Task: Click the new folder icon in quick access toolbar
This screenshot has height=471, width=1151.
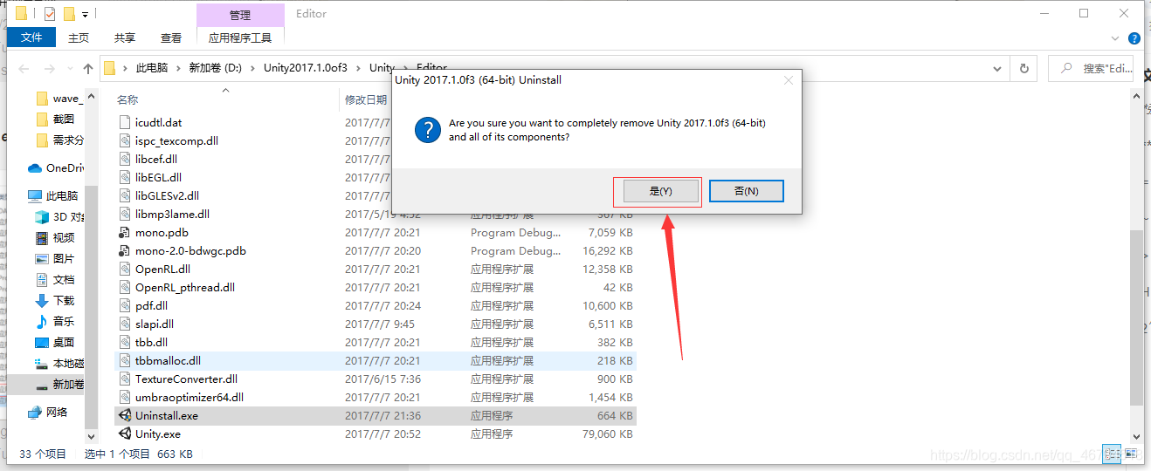Action: [x=69, y=14]
